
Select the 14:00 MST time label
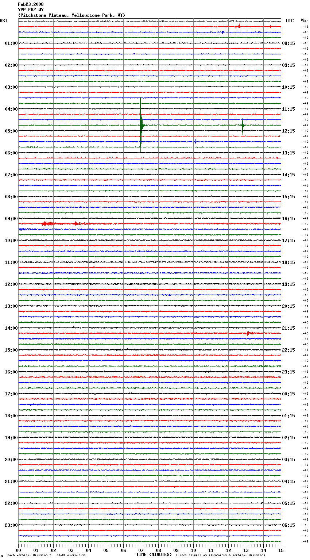point(11,328)
